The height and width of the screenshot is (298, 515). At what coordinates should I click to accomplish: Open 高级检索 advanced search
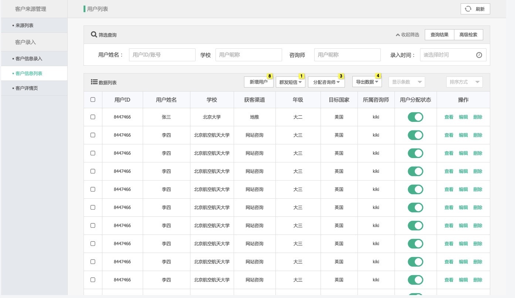[x=468, y=35]
